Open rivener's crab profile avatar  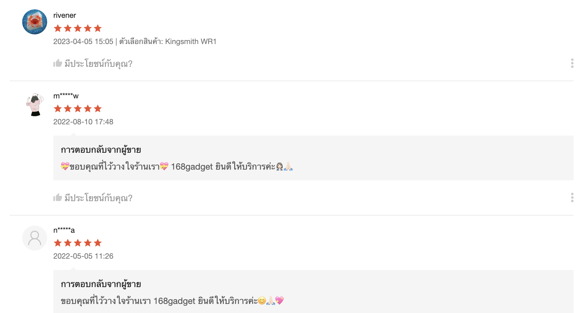point(35,22)
